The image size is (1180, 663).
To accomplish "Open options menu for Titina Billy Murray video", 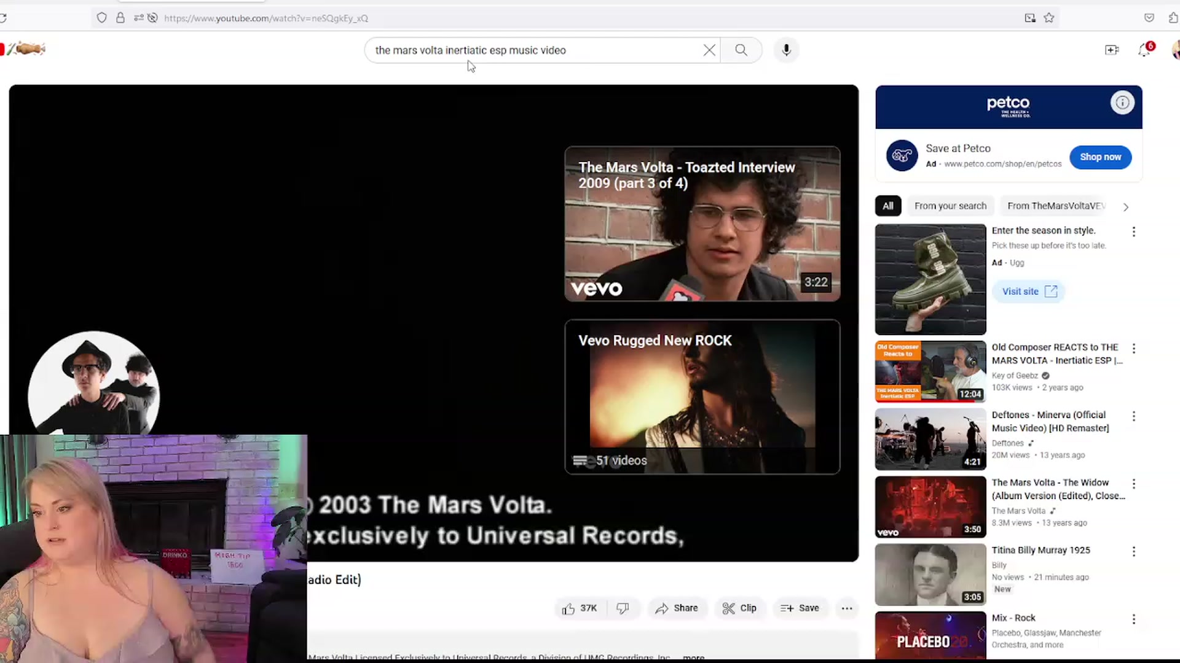I will point(1134,551).
